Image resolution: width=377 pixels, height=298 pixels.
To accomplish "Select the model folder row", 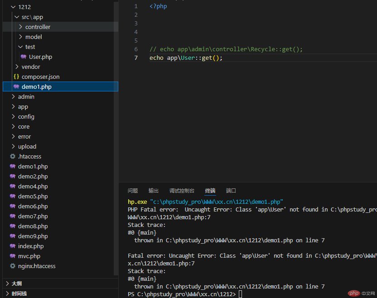I will tap(60, 37).
